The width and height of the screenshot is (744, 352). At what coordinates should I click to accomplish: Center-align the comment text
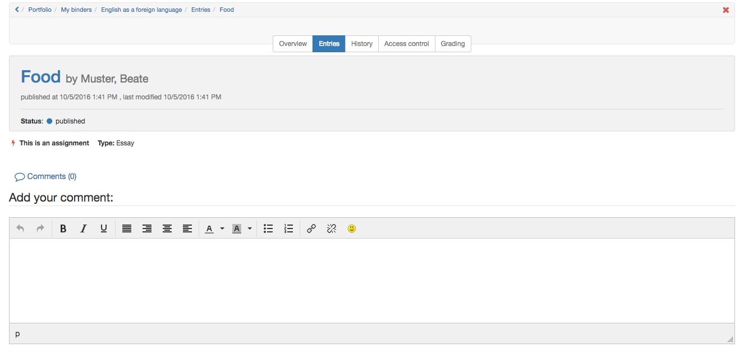167,228
